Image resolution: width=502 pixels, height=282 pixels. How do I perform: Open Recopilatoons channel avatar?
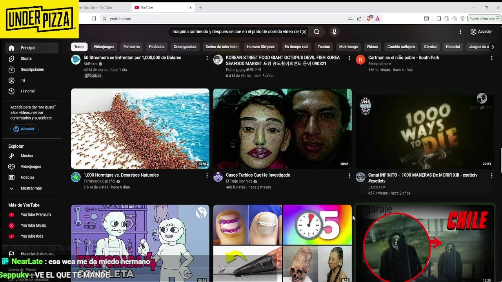point(360,60)
